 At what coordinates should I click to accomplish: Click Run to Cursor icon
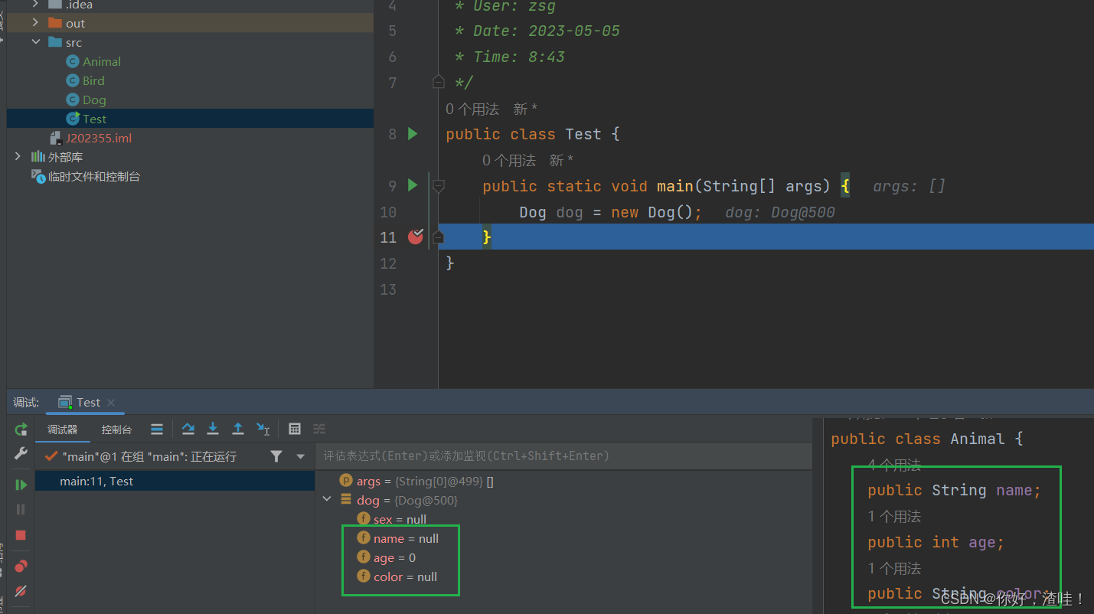tap(263, 429)
